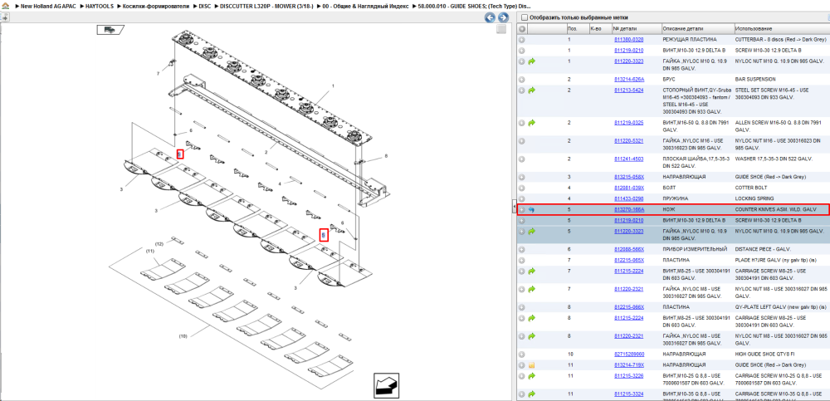Viewport: 830px width, 401px height.
Task: Open 'DISC' breadcrumb
Action: click(204, 5)
